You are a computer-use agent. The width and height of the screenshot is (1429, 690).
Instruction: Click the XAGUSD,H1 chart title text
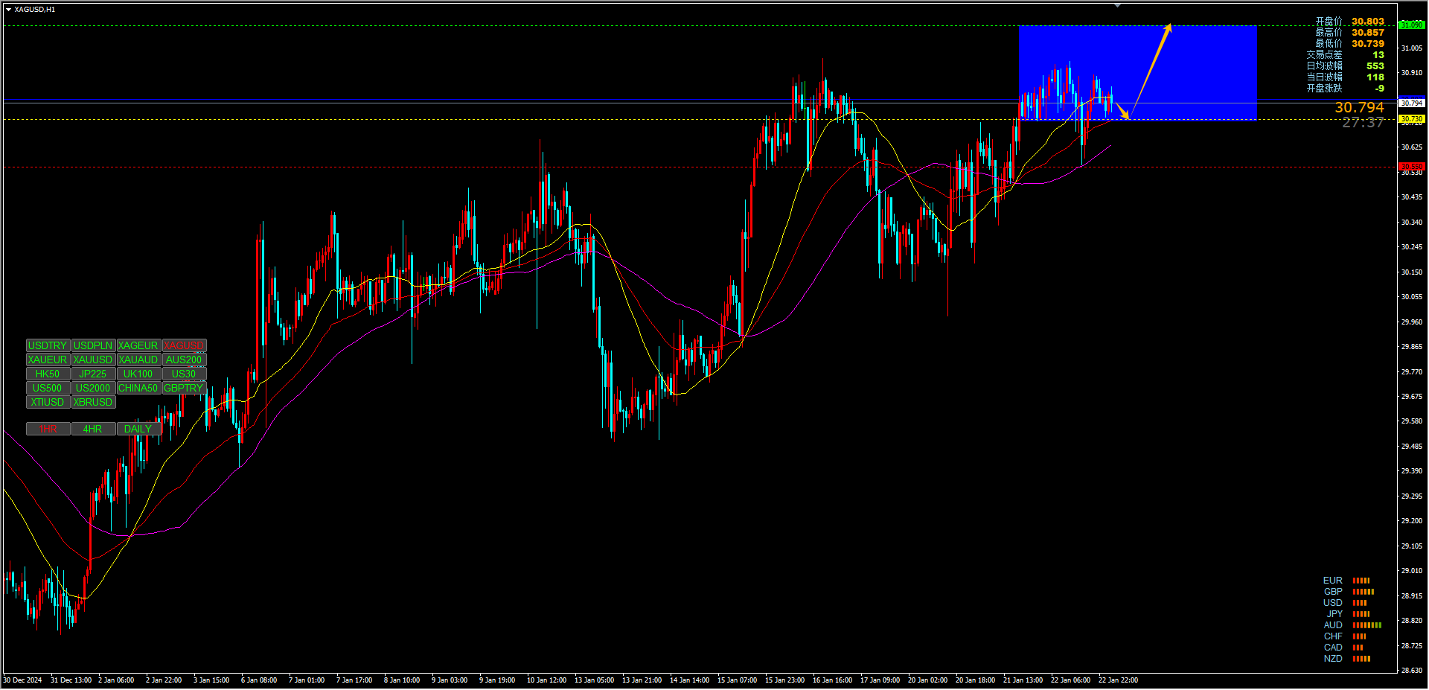coord(35,10)
